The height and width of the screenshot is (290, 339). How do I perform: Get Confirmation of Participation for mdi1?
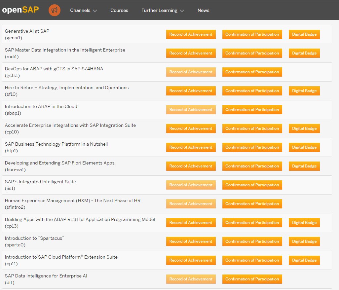[252, 53]
